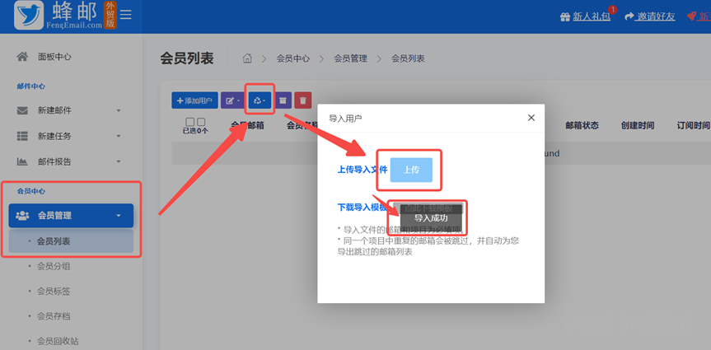The height and width of the screenshot is (350, 711).
Task: Click the purple archive icon button
Action: 283,100
